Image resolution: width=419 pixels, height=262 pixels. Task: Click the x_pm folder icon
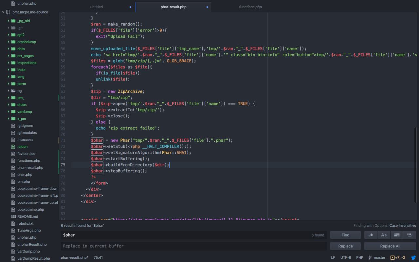(13, 119)
